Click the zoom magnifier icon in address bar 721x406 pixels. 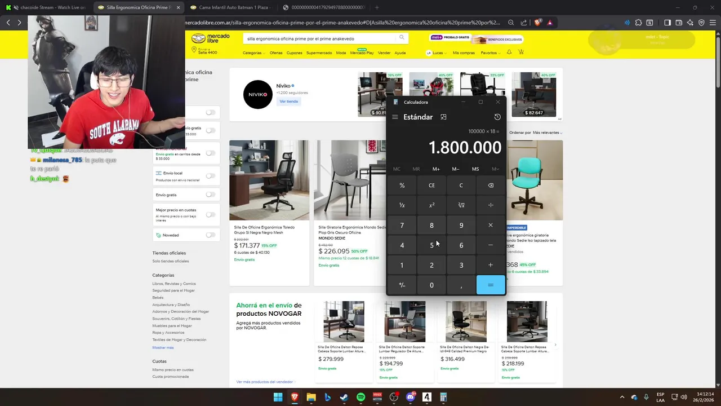[511, 23]
